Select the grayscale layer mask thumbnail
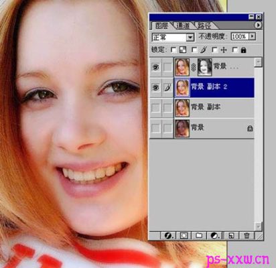This screenshot has height=268, width=276. (x=204, y=67)
